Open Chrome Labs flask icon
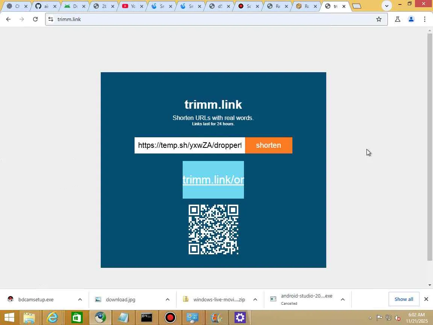 click(x=398, y=19)
